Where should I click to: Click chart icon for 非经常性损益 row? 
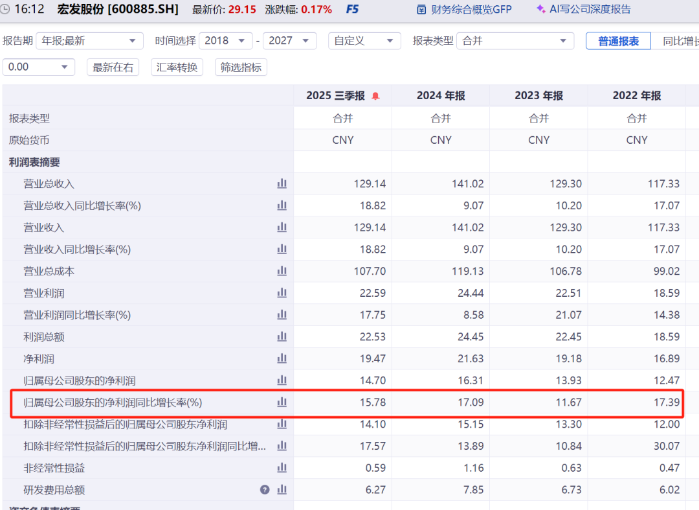click(x=282, y=468)
